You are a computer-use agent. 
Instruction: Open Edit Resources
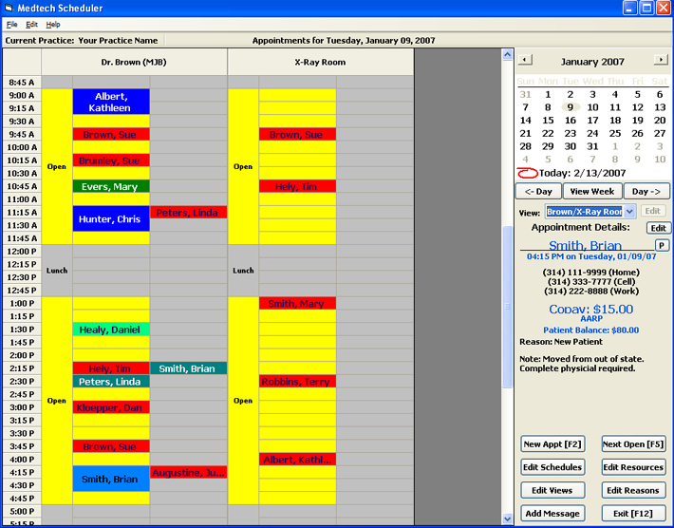(x=633, y=467)
